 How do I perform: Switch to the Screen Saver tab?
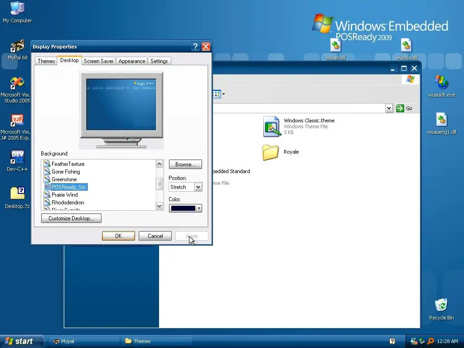pos(98,61)
